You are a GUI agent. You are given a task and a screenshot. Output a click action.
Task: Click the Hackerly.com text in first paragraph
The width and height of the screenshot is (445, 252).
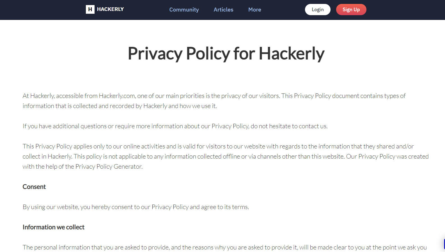(117, 96)
